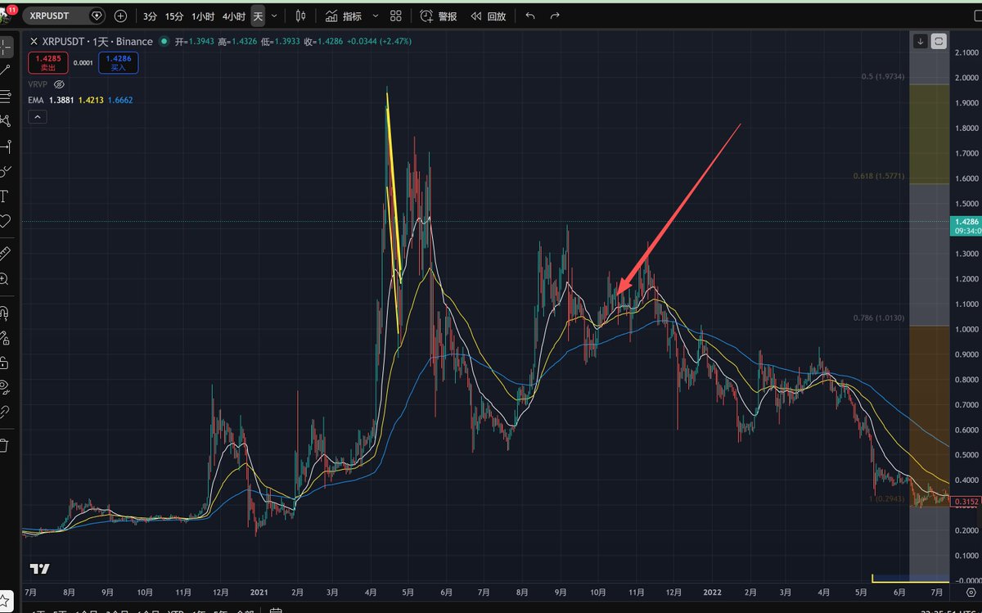Toggle magnet mode in drawing sidebar
This screenshot has width=982, height=613.
point(5,312)
